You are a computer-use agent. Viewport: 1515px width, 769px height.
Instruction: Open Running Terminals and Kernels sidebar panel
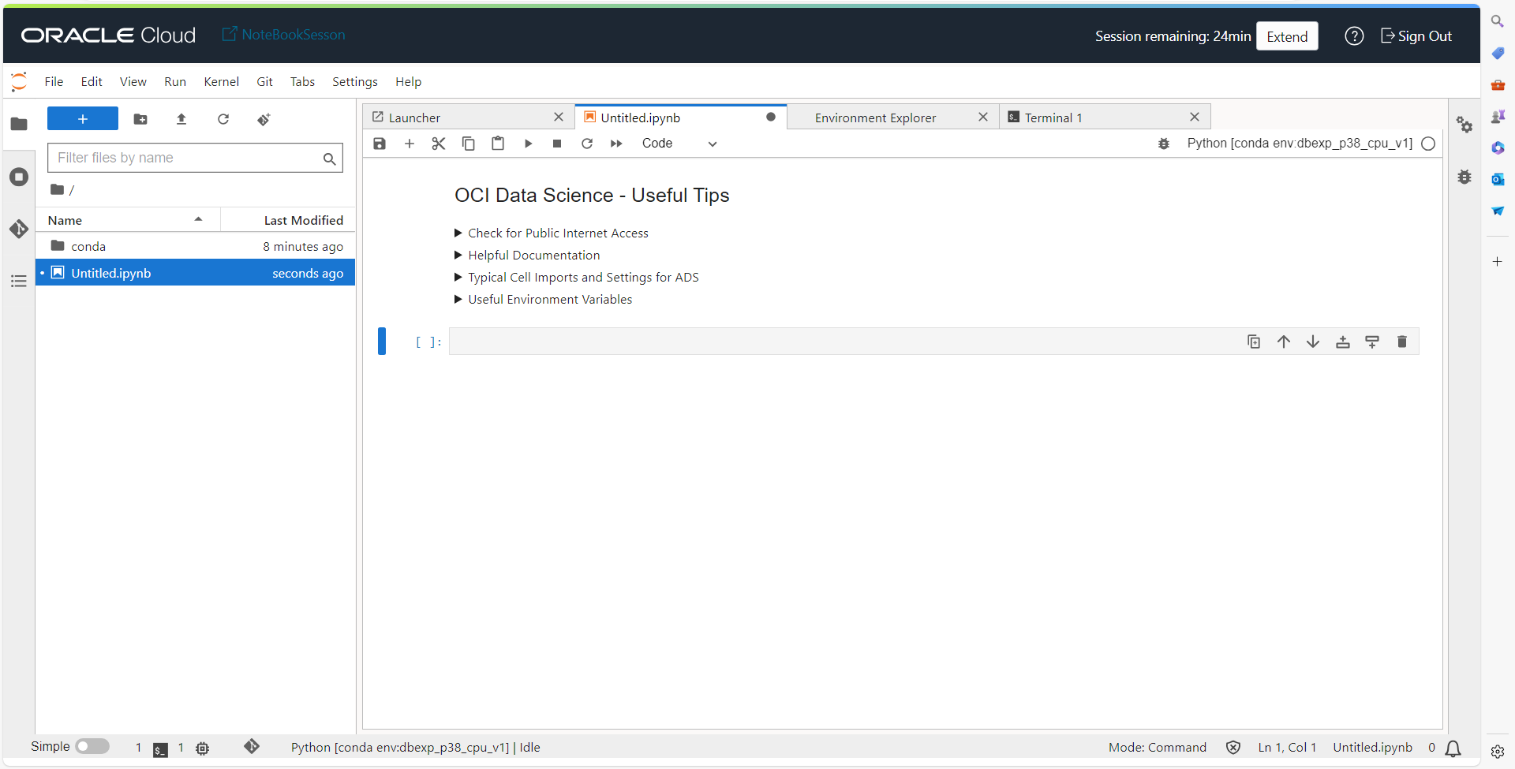coord(19,177)
